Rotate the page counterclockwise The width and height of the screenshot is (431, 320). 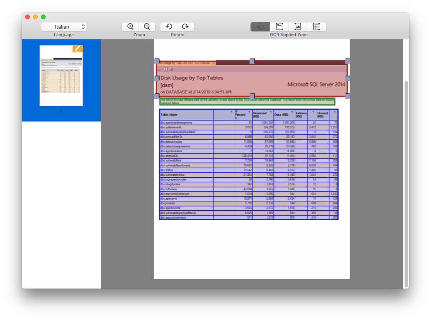169,27
